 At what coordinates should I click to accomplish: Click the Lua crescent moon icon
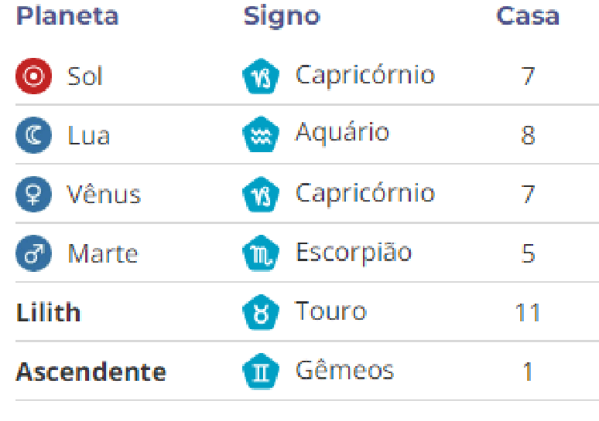[33, 136]
